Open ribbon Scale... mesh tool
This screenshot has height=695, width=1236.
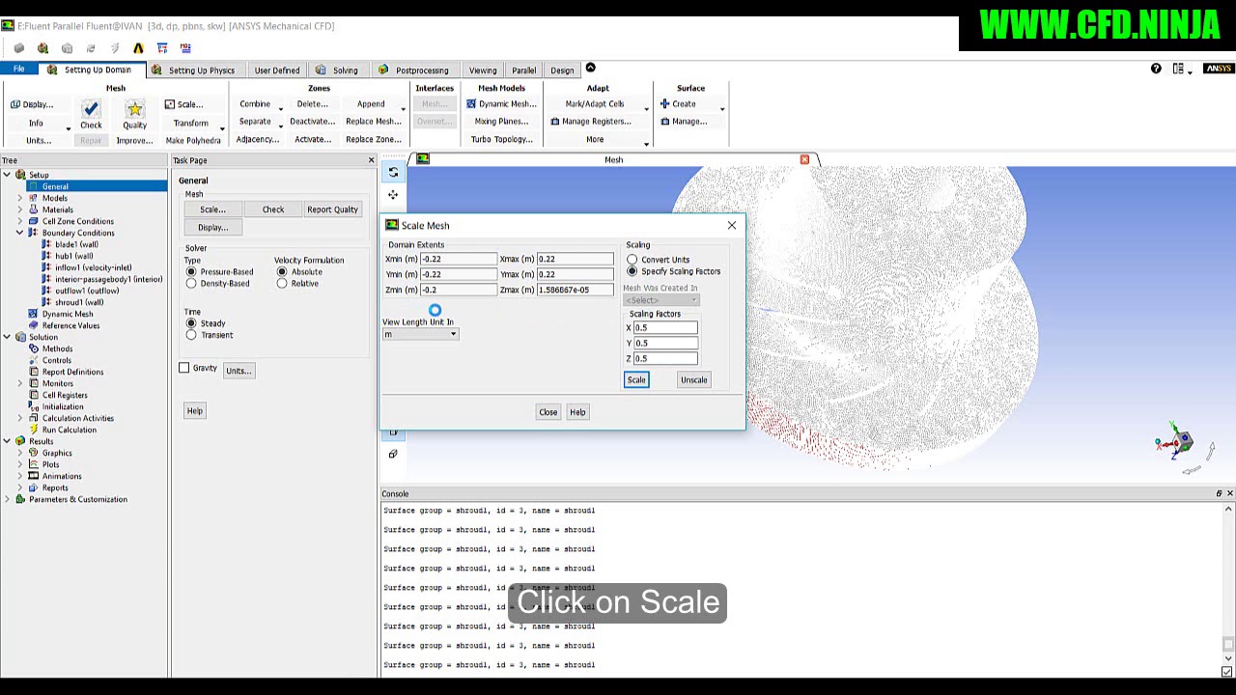point(183,104)
